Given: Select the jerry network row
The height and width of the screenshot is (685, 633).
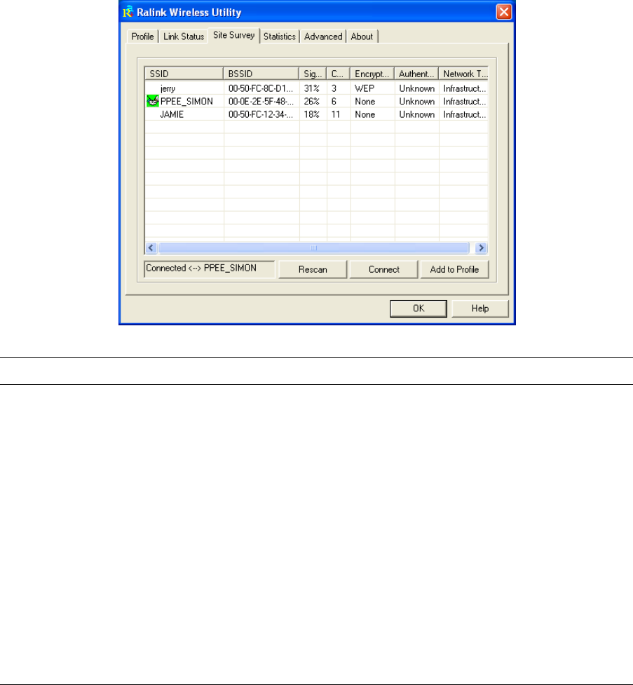Looking at the screenshot, I should [x=316, y=88].
